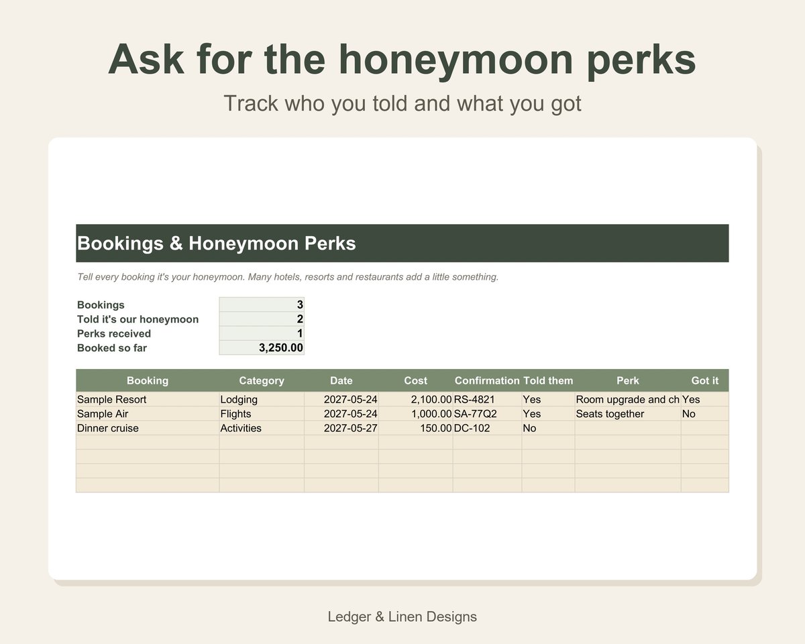Select the 1,000.00 cost cell
This screenshot has height=644, width=805.
click(416, 414)
